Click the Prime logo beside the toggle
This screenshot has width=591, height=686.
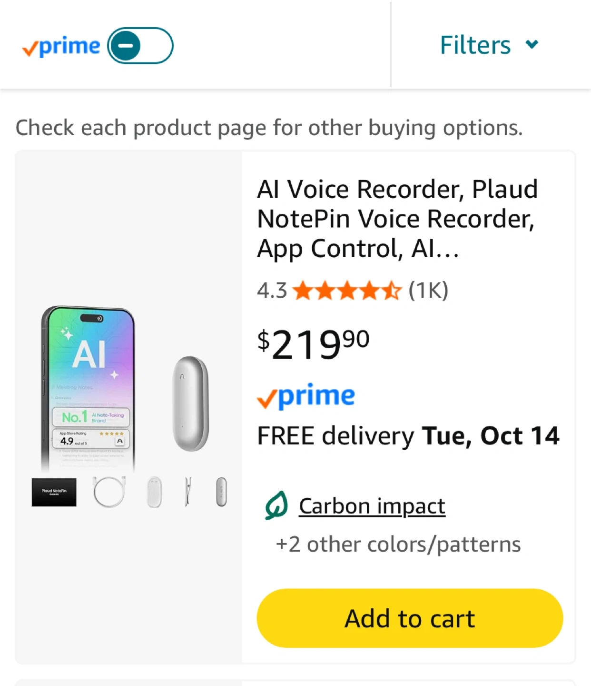click(61, 47)
